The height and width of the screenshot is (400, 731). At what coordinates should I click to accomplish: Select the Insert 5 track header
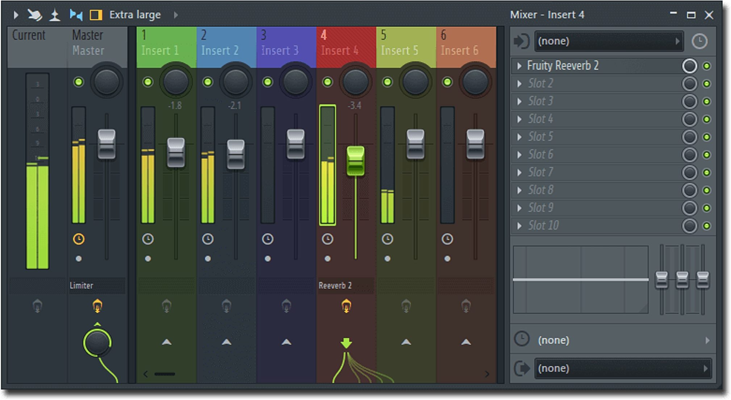tap(406, 47)
